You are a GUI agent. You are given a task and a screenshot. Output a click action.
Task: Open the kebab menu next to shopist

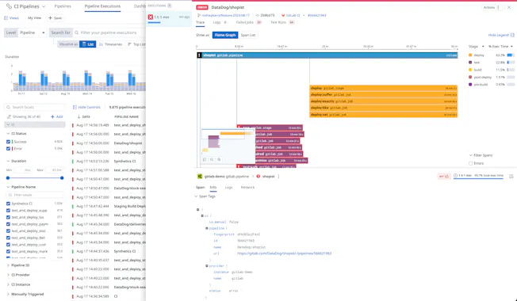(x=278, y=177)
